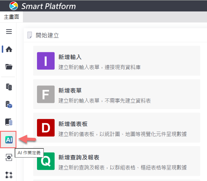
Task: Open the gear settings frame icon
Action: [x=9, y=158]
